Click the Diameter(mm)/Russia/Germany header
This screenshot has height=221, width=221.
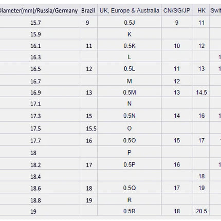pyautogui.click(x=39, y=11)
